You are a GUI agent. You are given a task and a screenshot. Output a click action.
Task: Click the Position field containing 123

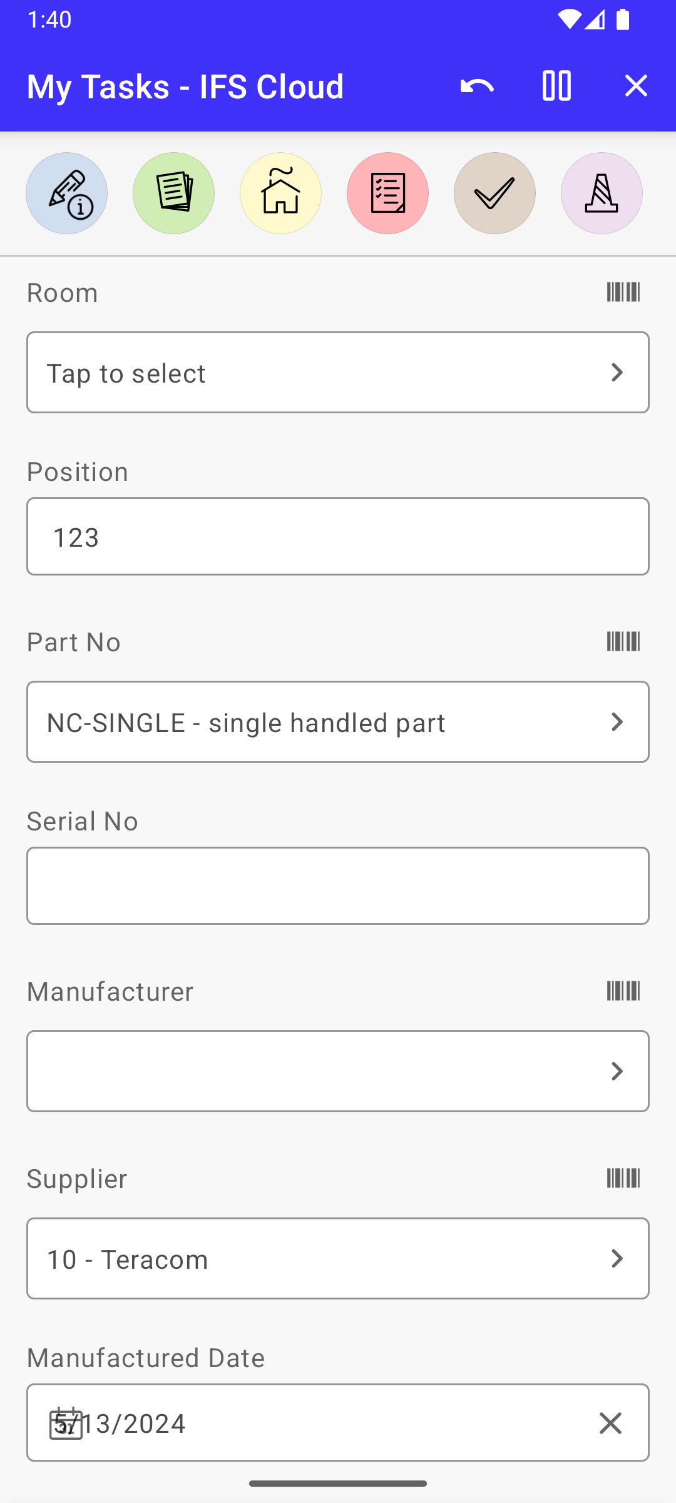click(x=338, y=537)
